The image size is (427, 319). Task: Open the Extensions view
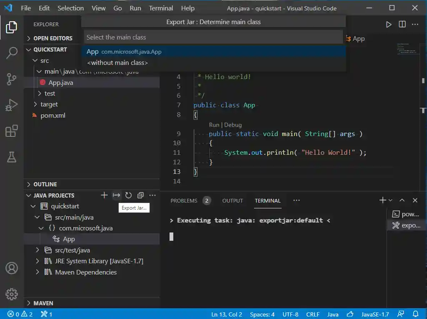click(x=12, y=131)
